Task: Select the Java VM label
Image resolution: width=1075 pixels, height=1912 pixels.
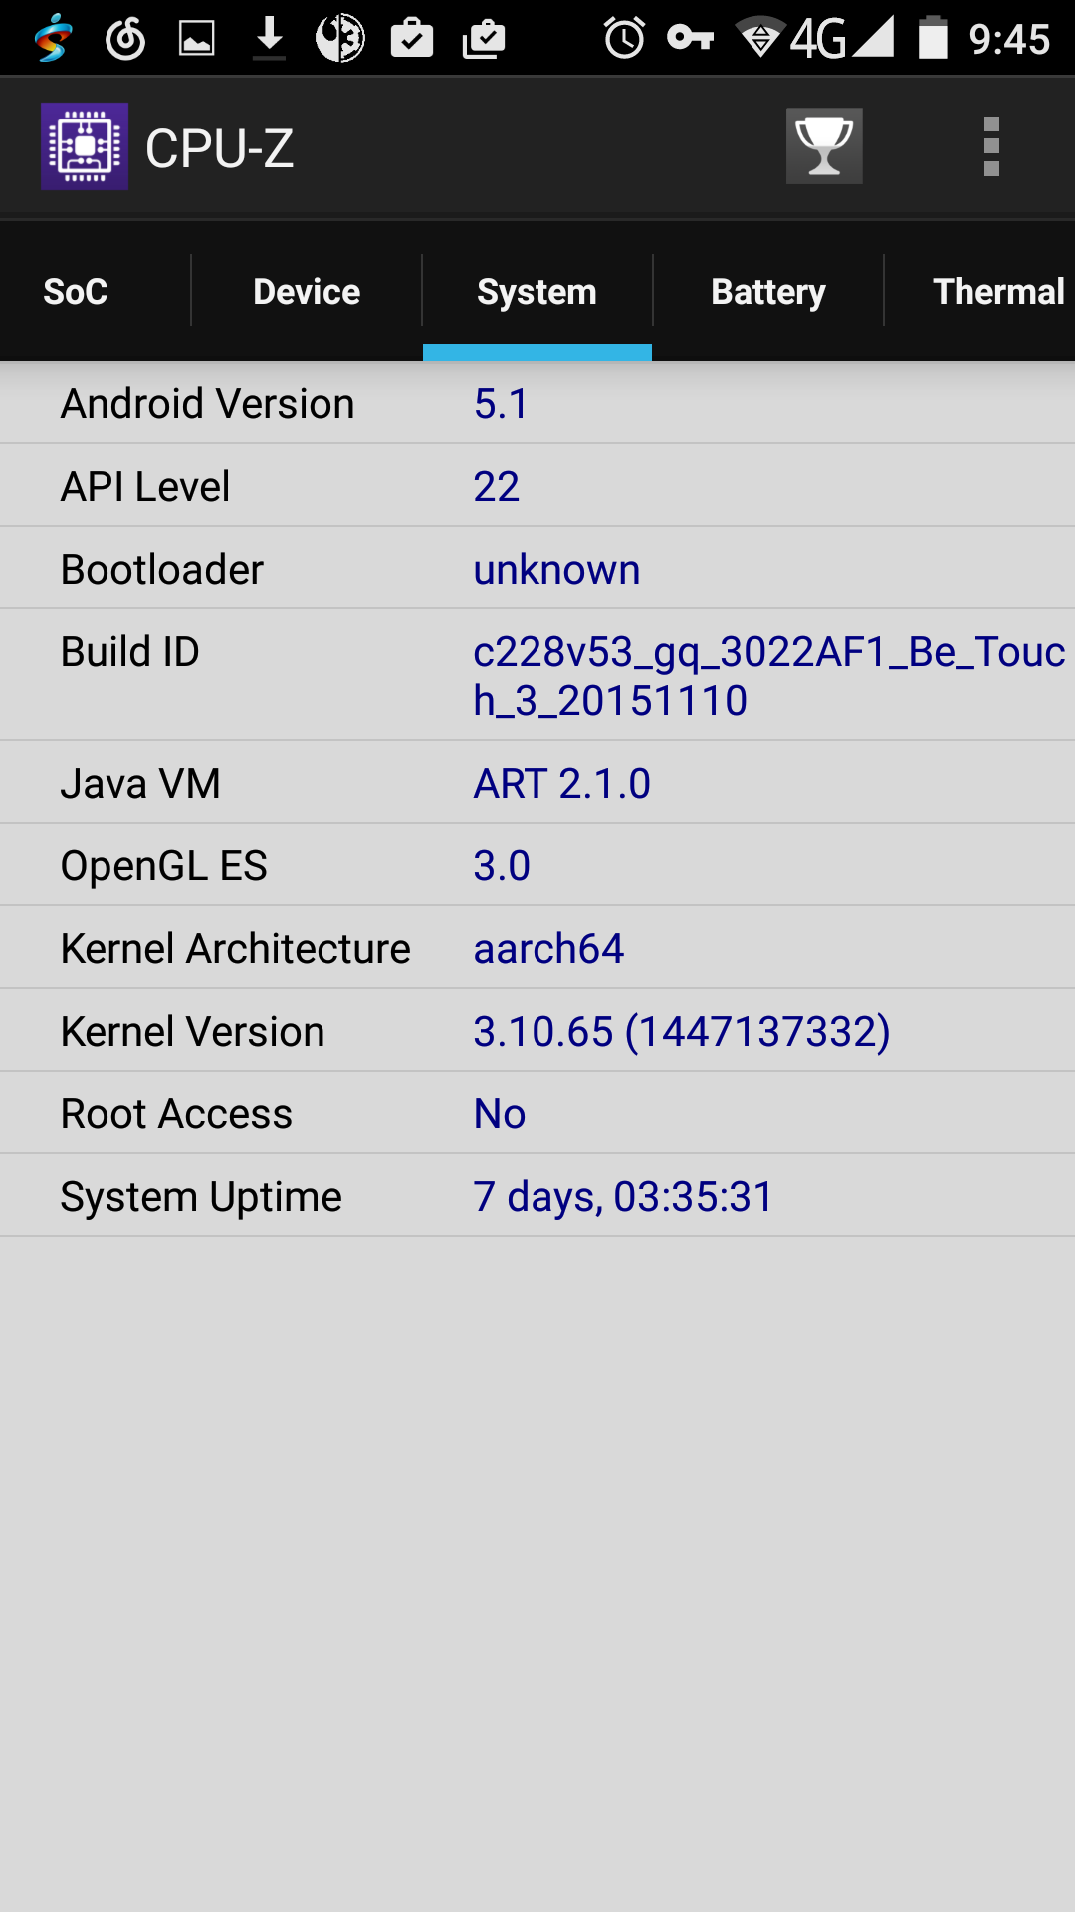Action: [140, 784]
